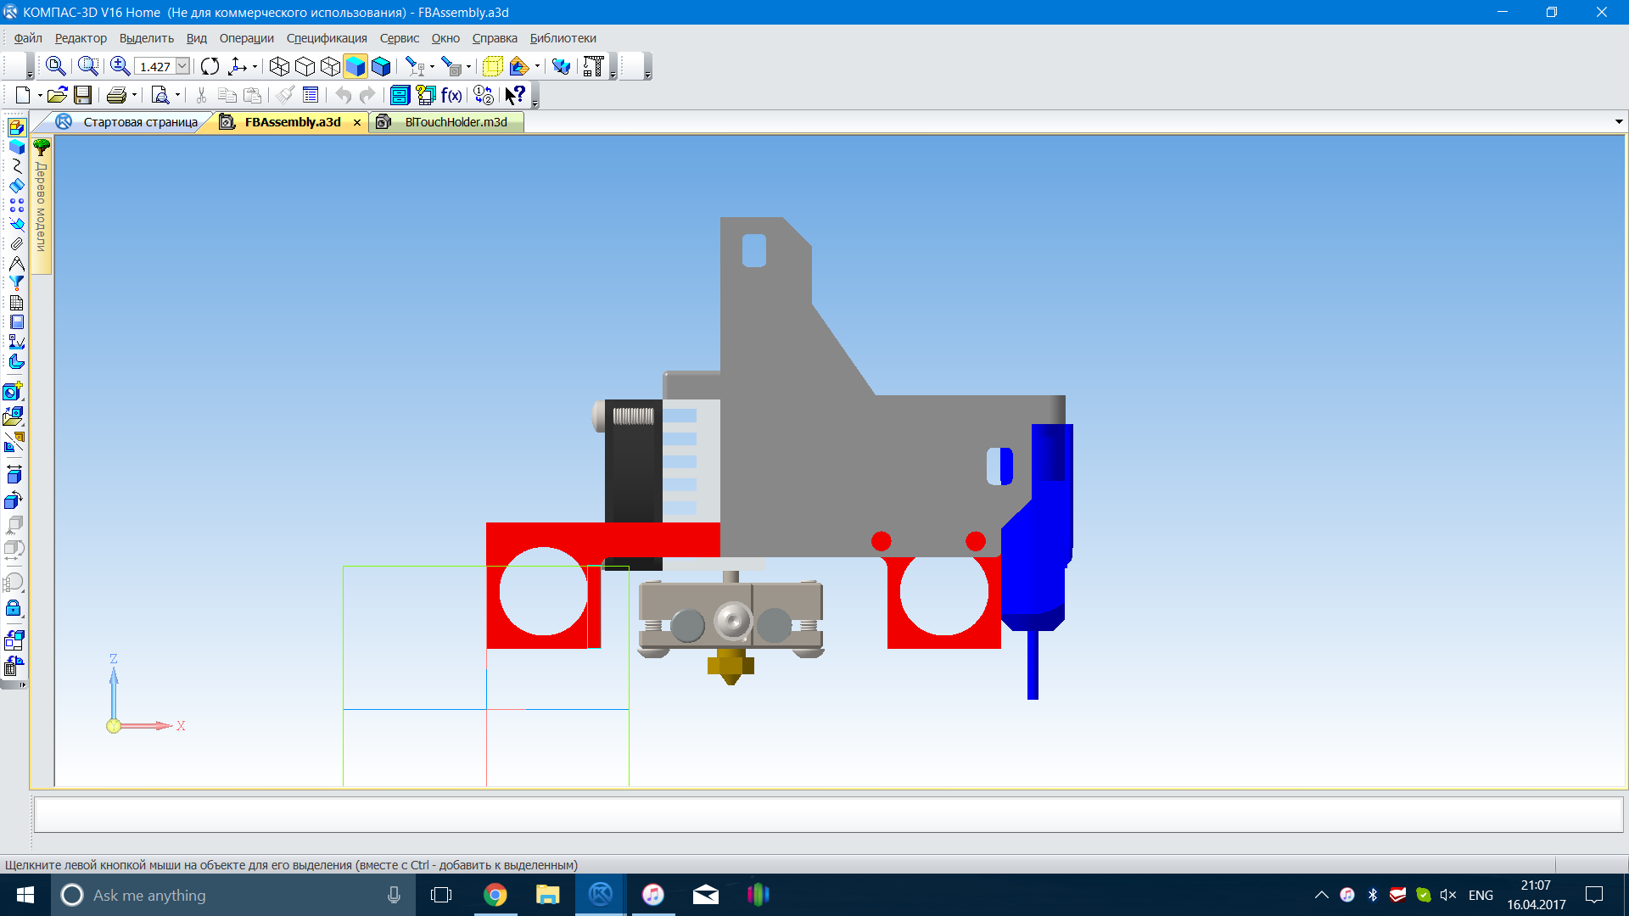
Task: Click the crane rebuild icon
Action: pyautogui.click(x=593, y=66)
